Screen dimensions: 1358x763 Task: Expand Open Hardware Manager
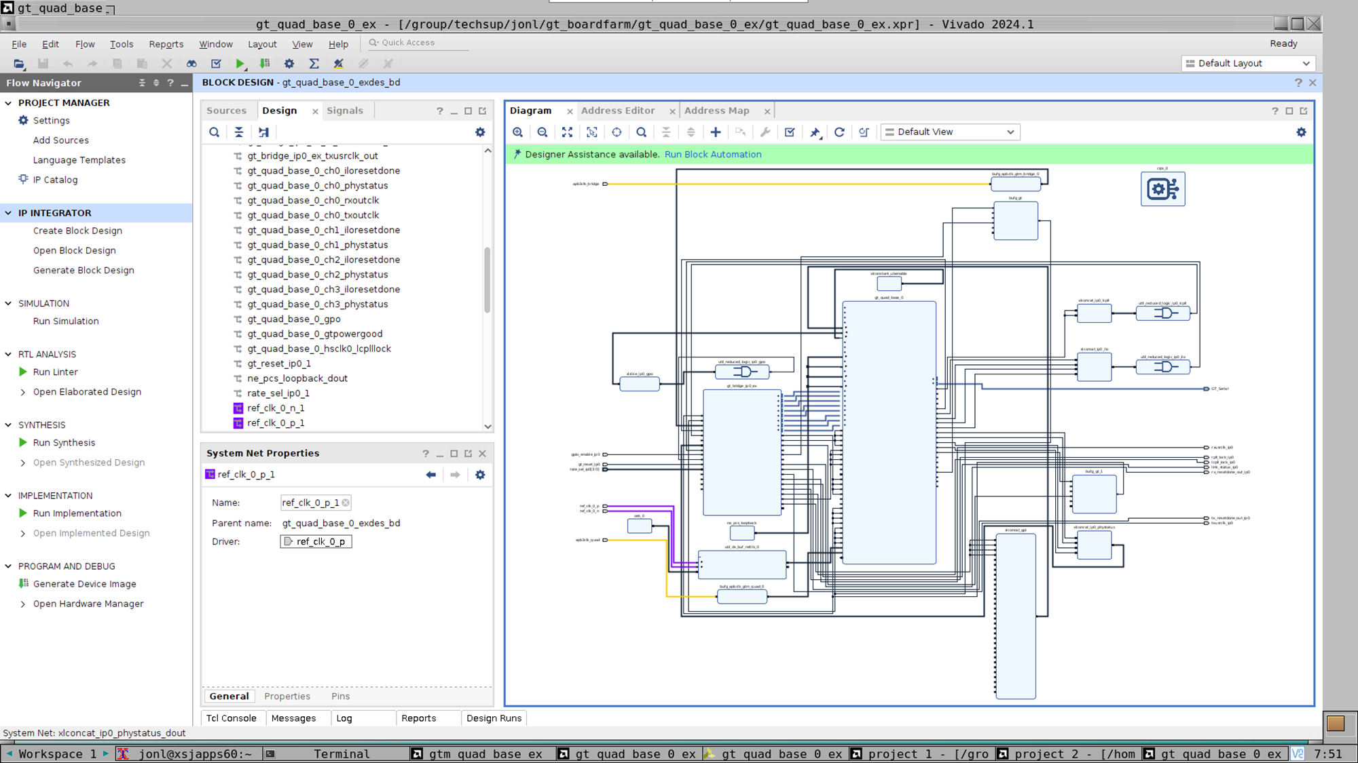[x=23, y=604]
